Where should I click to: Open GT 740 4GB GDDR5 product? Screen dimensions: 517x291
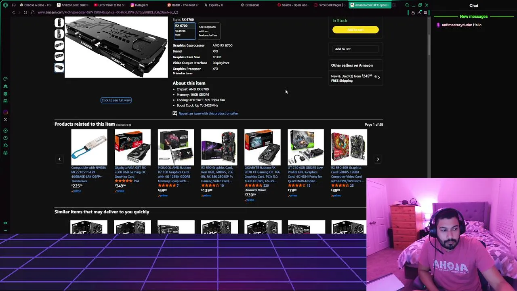(x=305, y=174)
